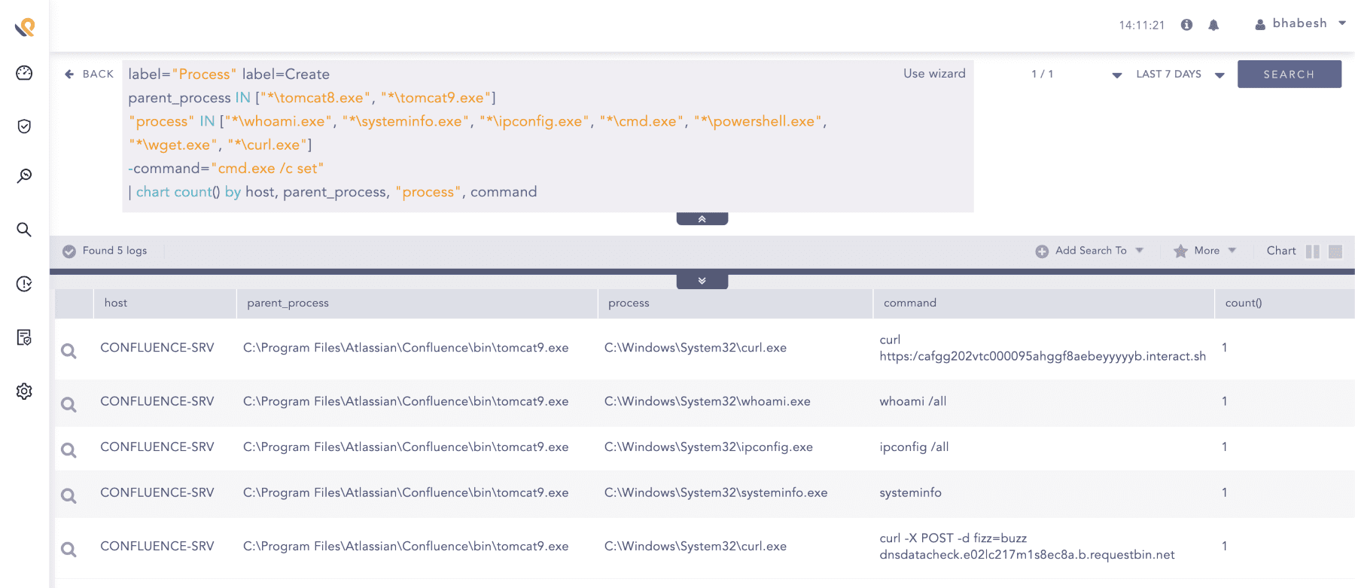The height and width of the screenshot is (588, 1355).
Task: Click the magnifying glass search sidebar icon
Action: click(24, 230)
